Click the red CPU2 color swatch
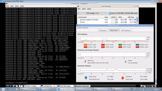 click(x=103, y=45)
